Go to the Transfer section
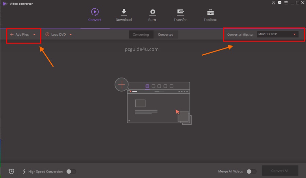The height and width of the screenshot is (178, 306). tap(180, 12)
